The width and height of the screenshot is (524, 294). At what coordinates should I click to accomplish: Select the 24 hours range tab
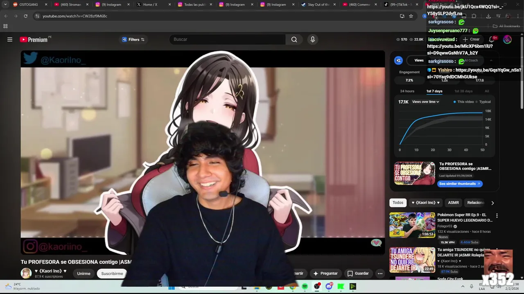tap(407, 91)
